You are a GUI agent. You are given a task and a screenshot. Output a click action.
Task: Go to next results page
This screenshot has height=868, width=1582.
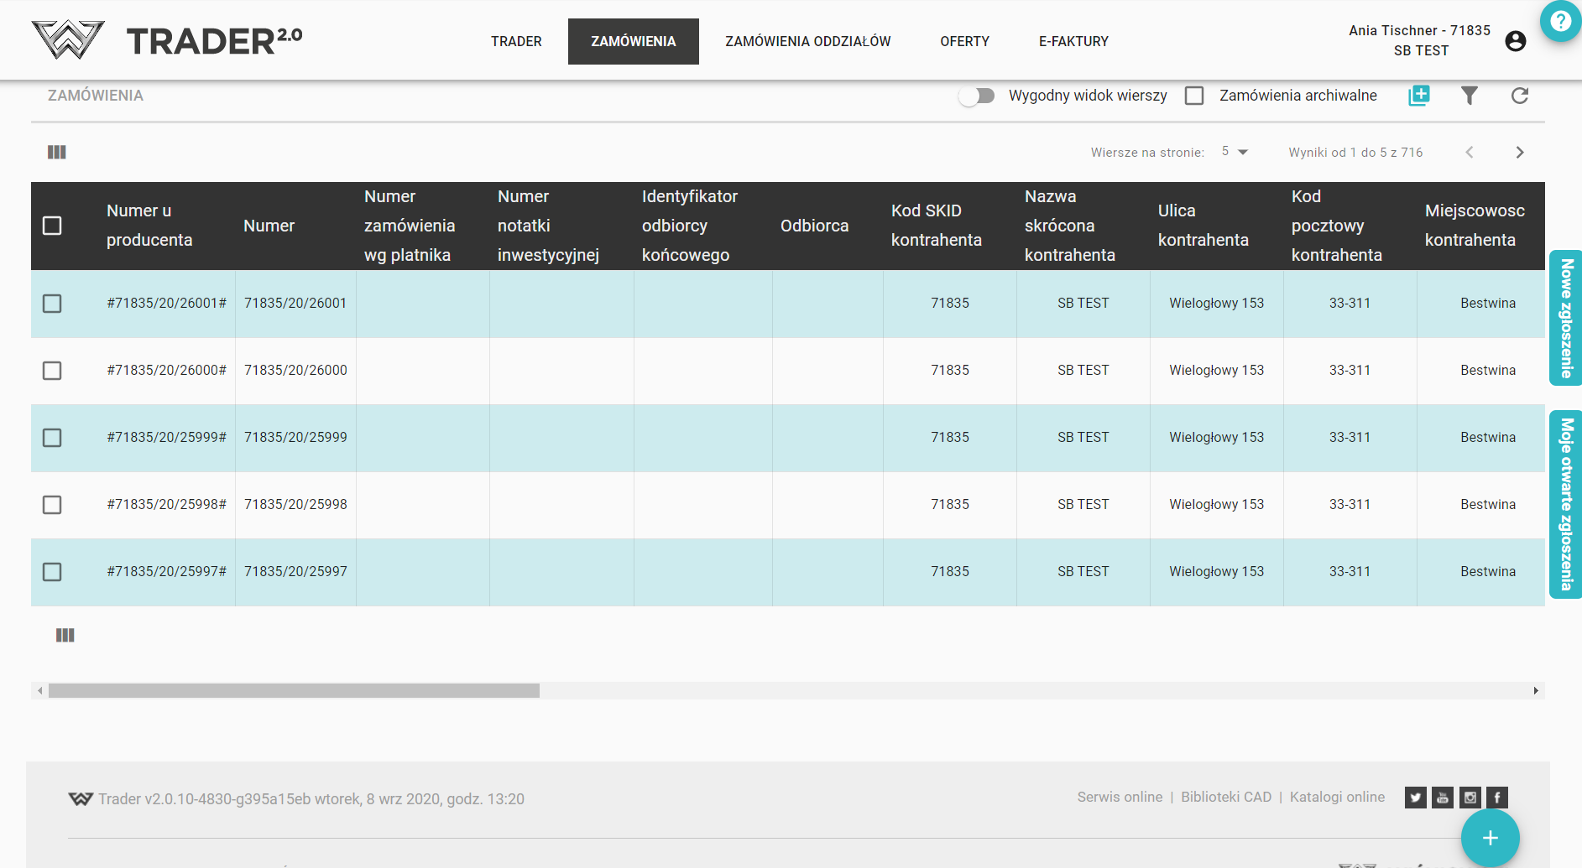tap(1519, 152)
